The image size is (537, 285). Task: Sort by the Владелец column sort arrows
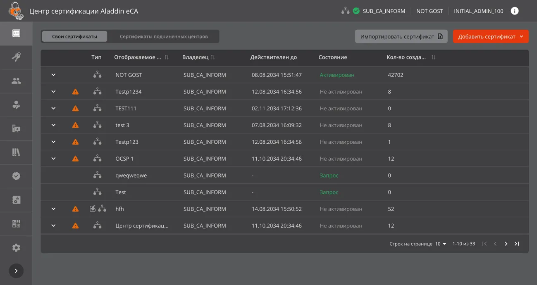point(213,57)
